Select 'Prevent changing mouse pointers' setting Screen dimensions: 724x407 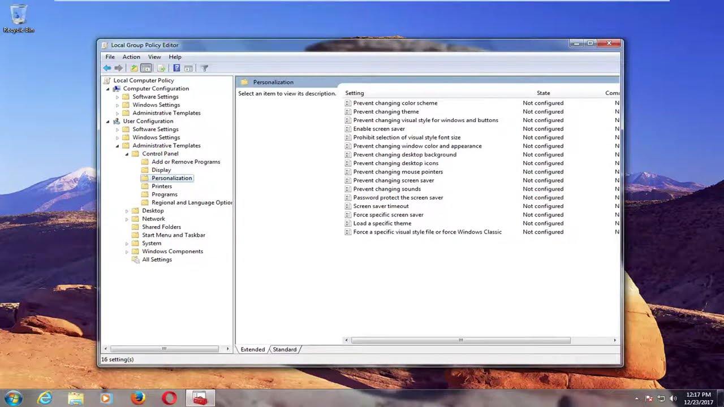pos(398,172)
